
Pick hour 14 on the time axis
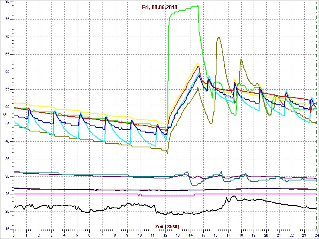[191, 236]
